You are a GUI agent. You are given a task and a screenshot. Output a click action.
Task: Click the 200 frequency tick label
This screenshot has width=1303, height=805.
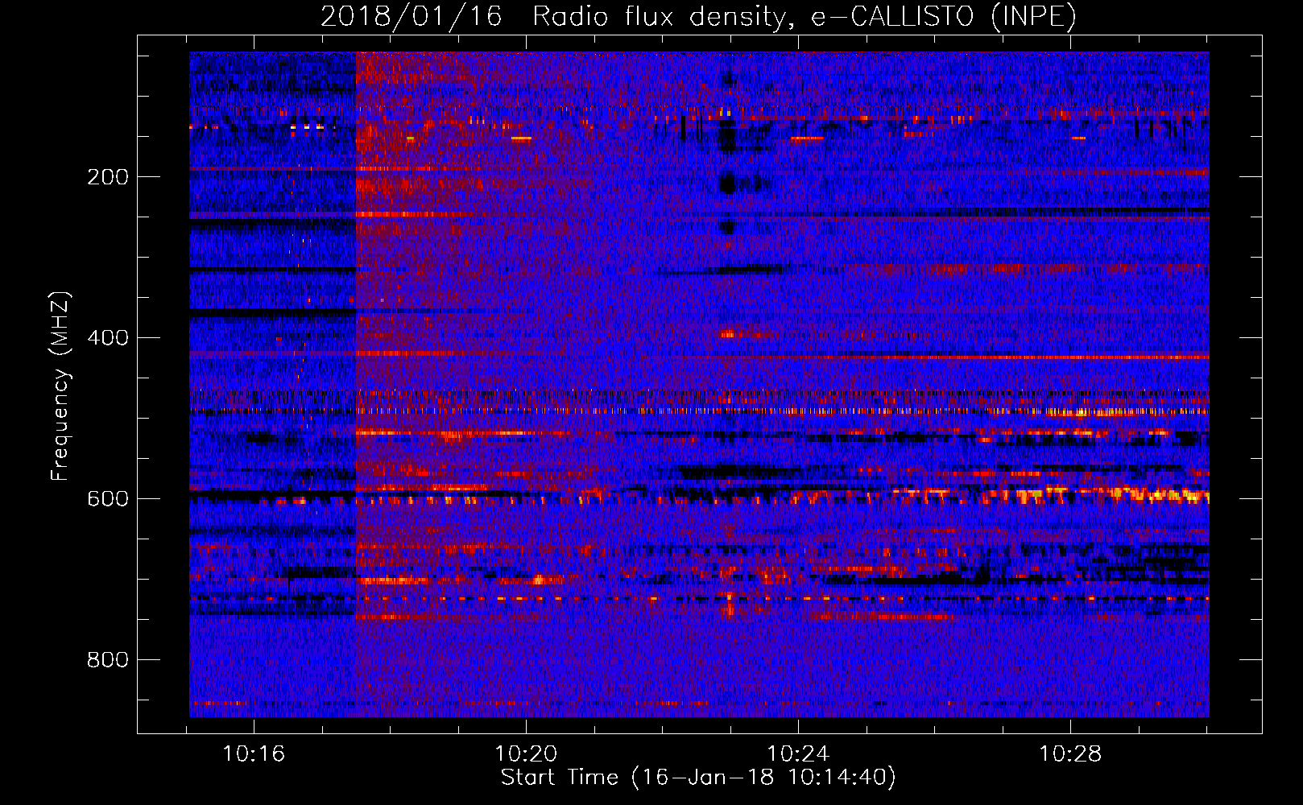coord(108,177)
